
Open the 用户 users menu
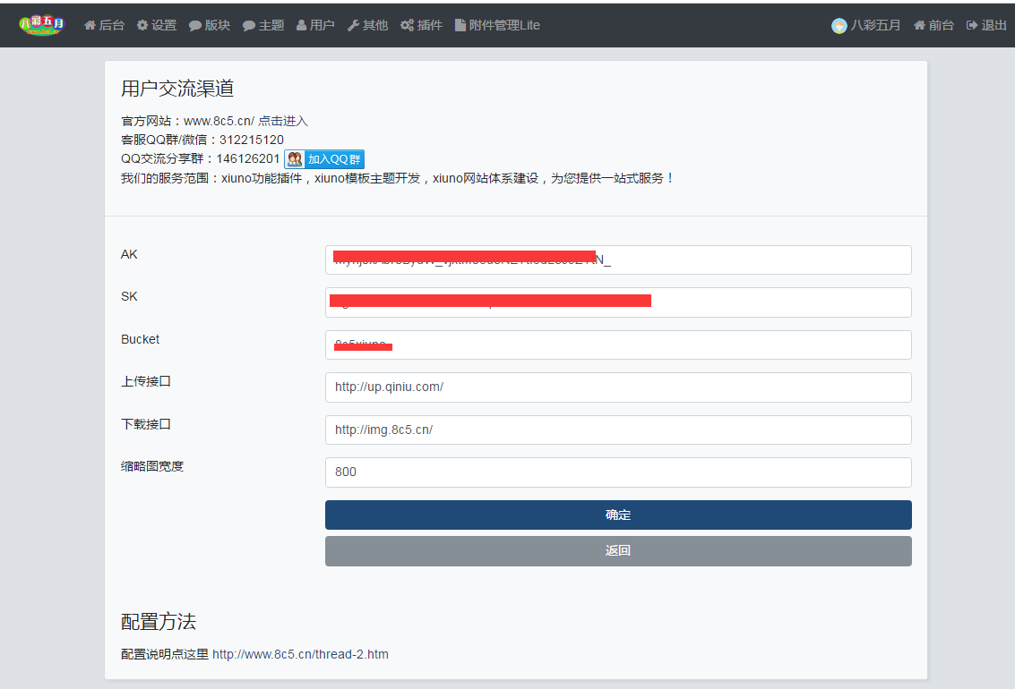tap(315, 25)
